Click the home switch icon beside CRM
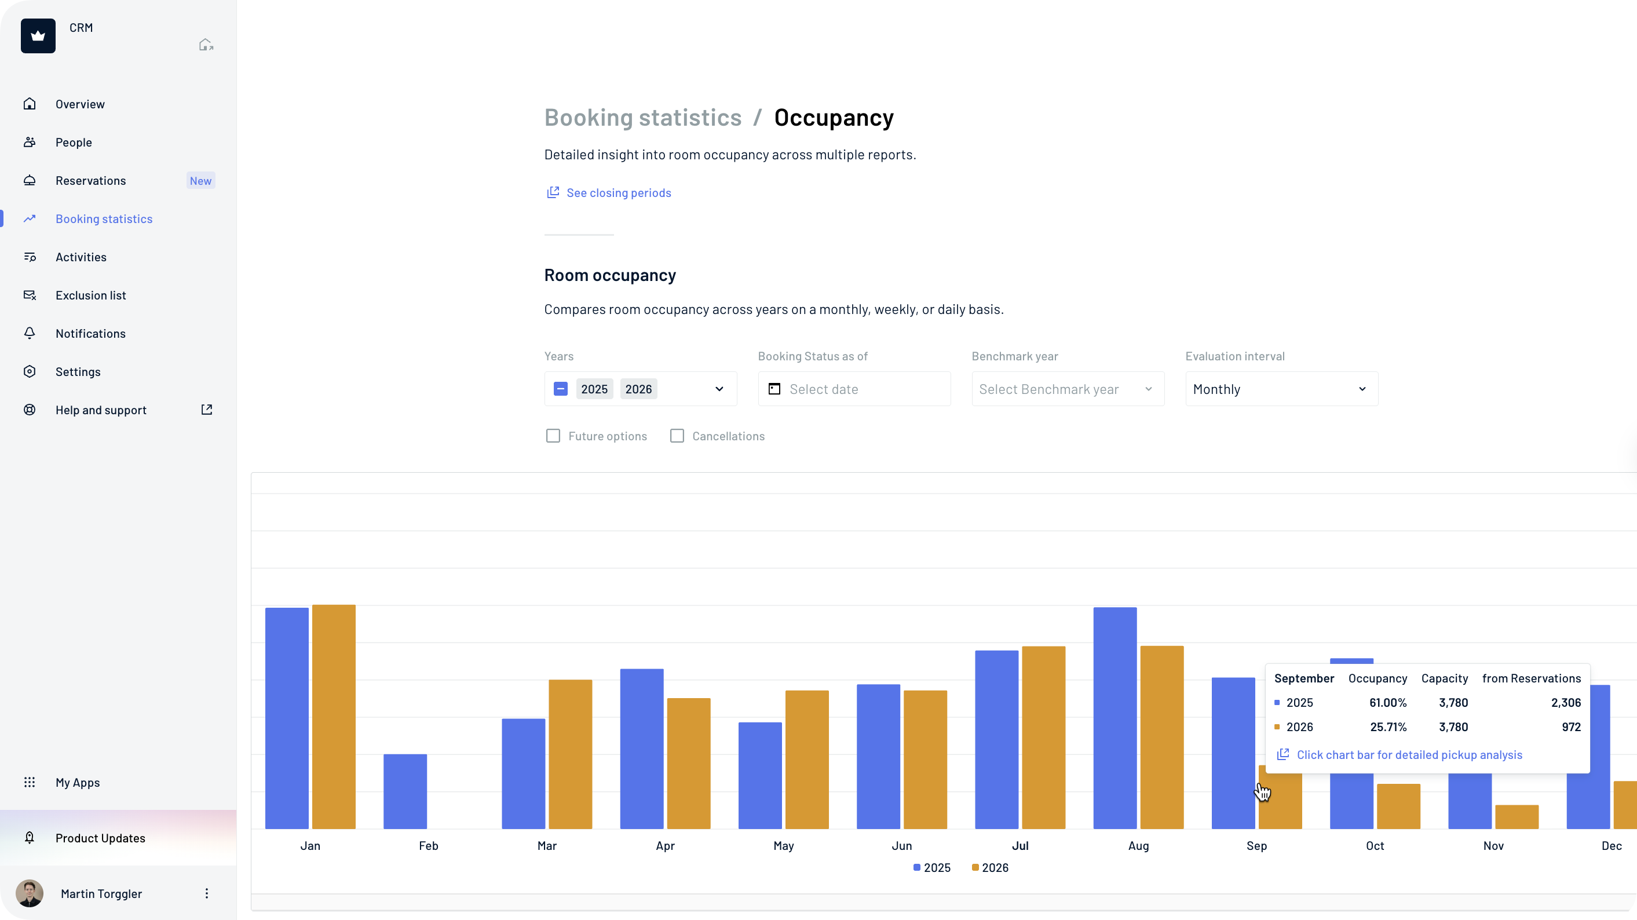Screen dimensions: 1637x920 pyautogui.click(x=206, y=45)
